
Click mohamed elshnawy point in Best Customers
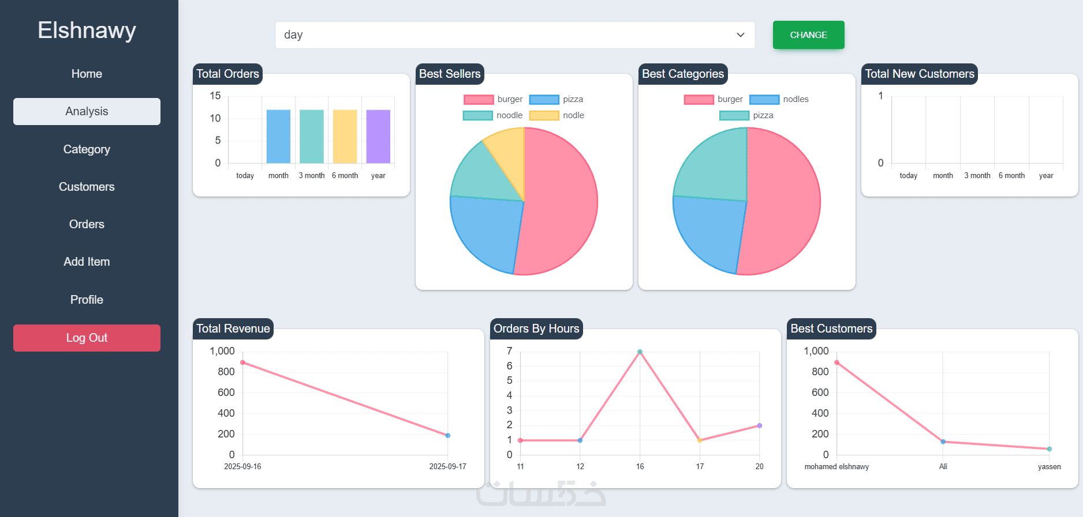[836, 363]
